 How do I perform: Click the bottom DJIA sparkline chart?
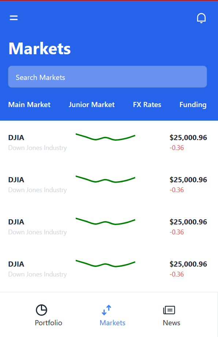[105, 263]
